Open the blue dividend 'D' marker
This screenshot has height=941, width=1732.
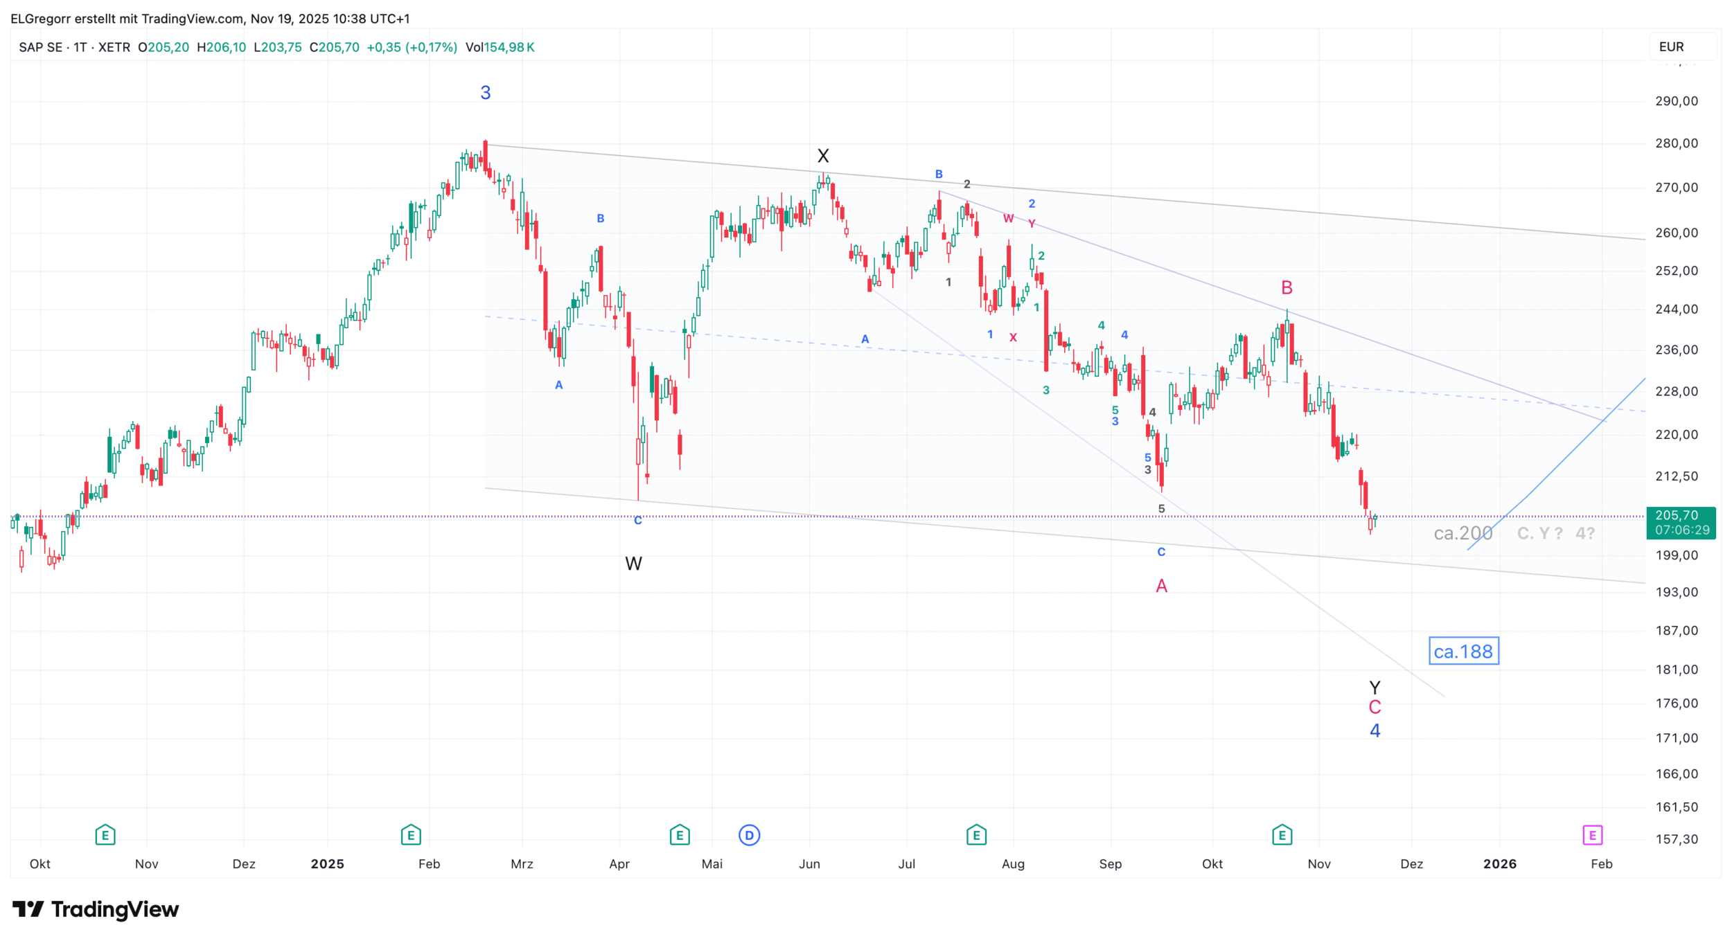[749, 835]
